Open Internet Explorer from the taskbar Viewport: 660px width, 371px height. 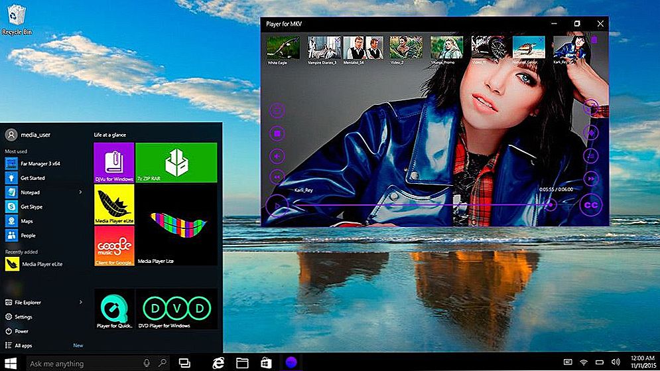(218, 363)
